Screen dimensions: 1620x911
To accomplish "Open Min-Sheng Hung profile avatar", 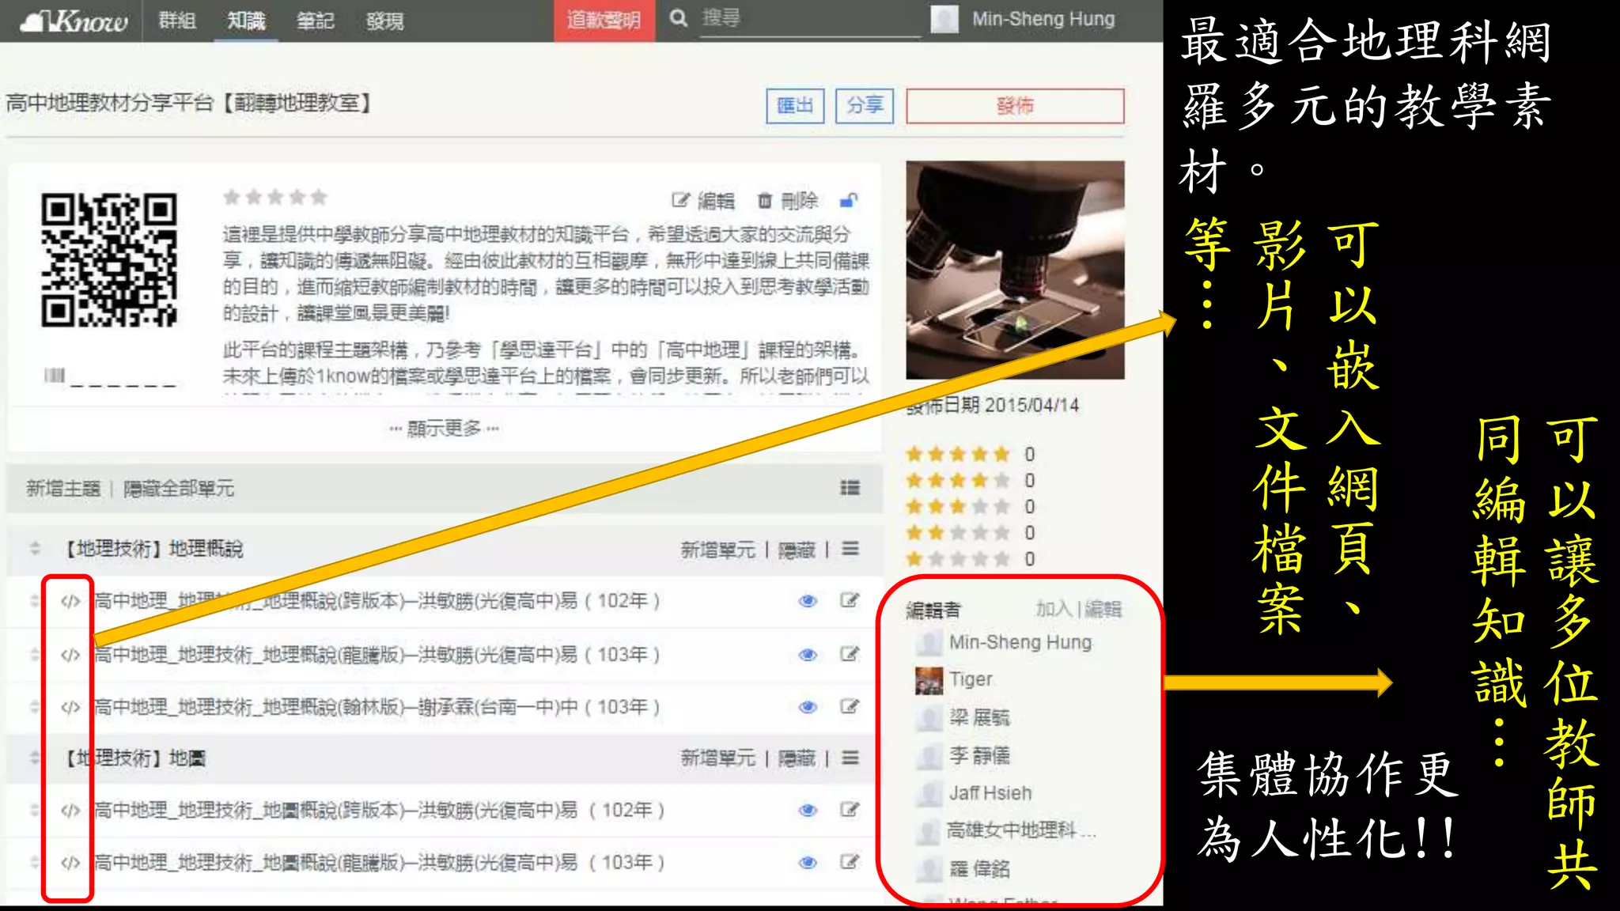I will tap(944, 19).
